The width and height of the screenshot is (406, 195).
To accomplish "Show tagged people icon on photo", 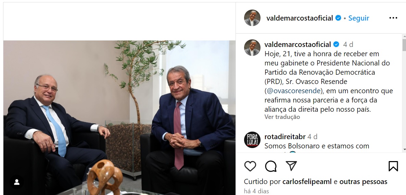I will tap(17, 182).
